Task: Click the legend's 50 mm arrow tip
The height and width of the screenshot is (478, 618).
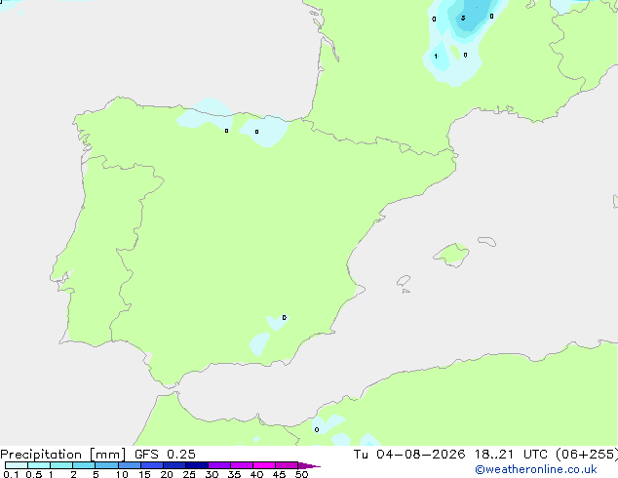Action: tap(309, 465)
